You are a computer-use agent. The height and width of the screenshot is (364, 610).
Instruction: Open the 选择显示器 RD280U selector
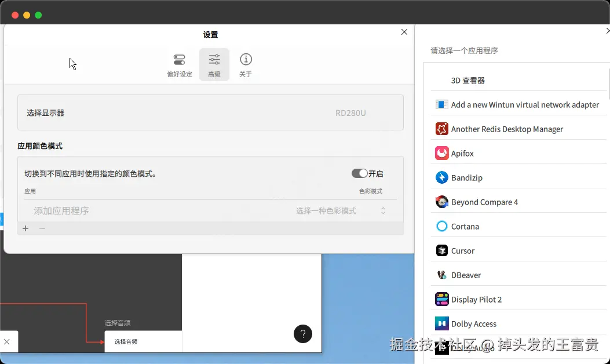tap(210, 112)
